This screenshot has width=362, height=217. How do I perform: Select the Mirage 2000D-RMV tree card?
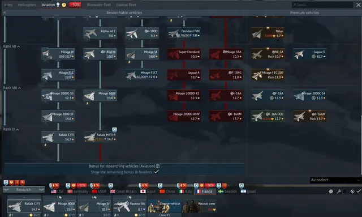(184, 116)
